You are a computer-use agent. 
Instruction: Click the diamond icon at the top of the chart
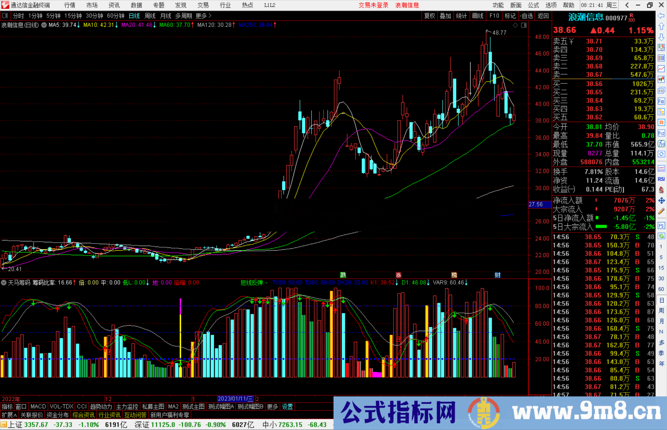[515, 25]
